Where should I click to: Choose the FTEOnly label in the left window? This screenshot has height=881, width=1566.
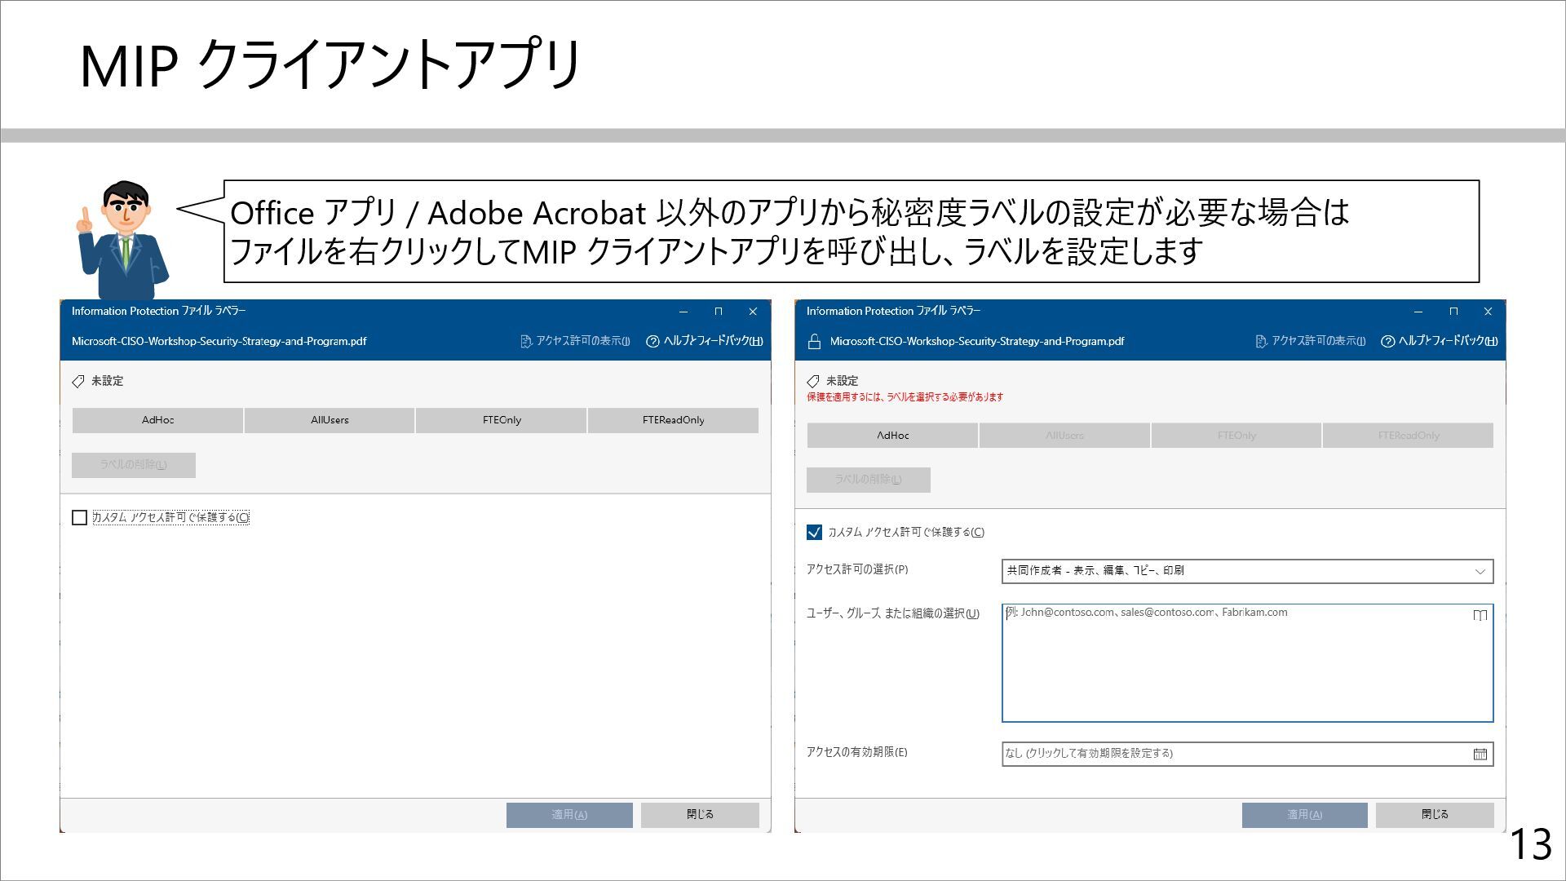(x=502, y=420)
